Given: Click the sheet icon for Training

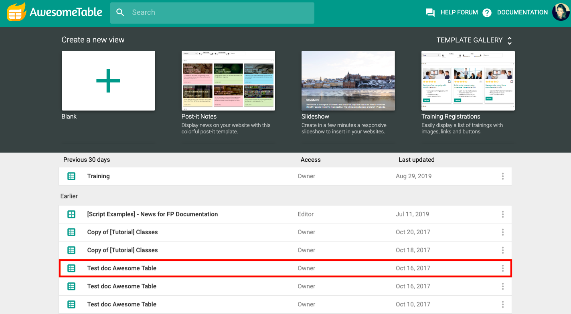Looking at the screenshot, I should pyautogui.click(x=71, y=176).
